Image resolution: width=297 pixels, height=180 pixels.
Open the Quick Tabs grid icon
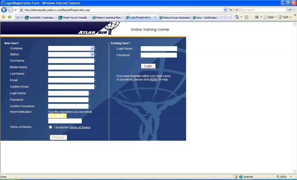click(x=18, y=17)
